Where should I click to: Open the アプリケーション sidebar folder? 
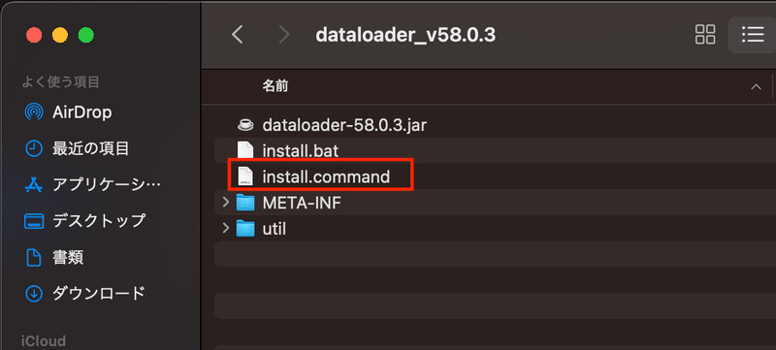pyautogui.click(x=92, y=184)
